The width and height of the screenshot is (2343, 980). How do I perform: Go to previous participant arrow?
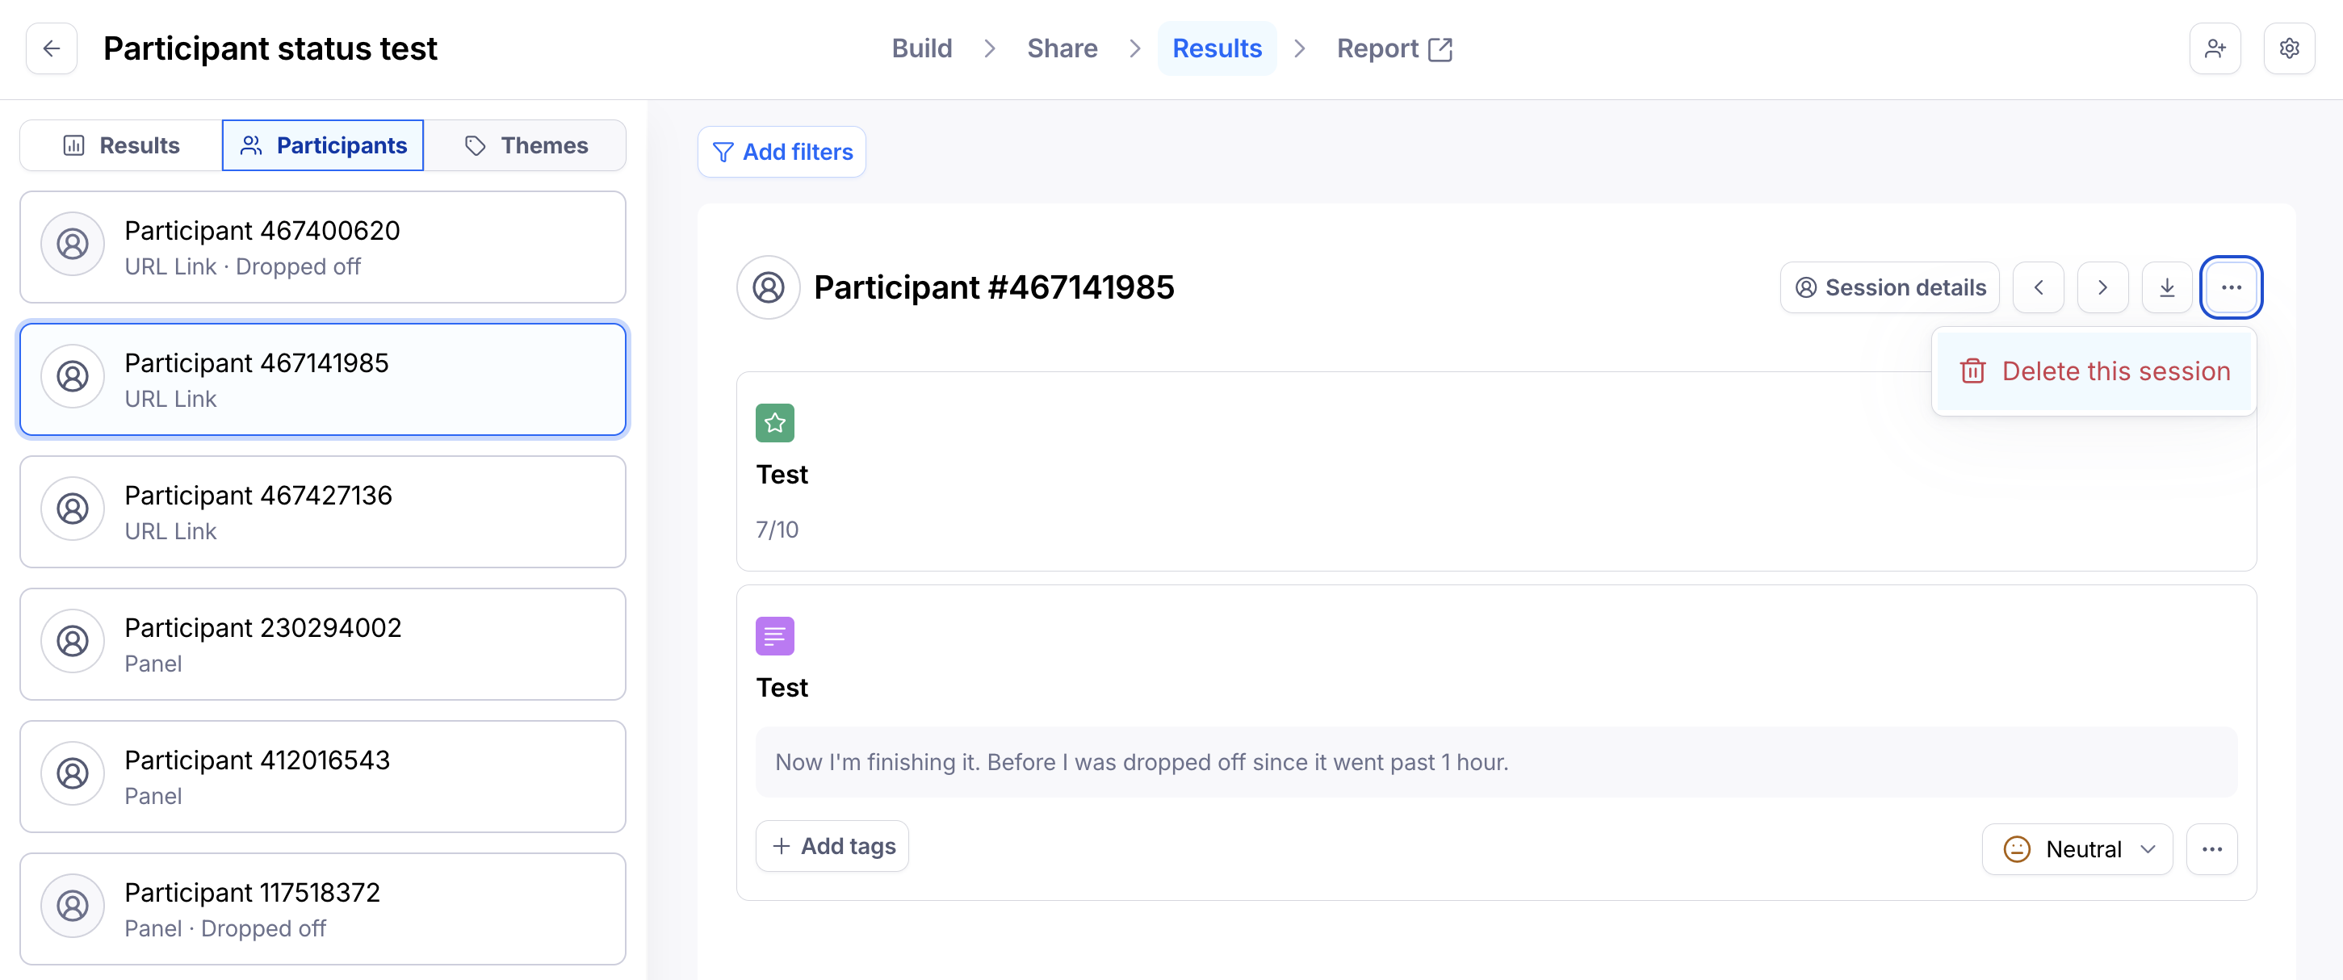(x=2039, y=287)
